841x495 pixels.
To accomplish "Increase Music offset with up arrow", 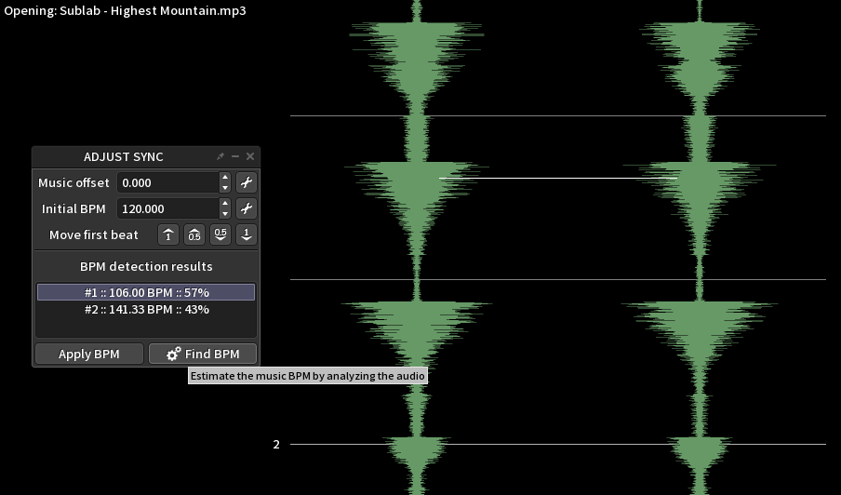I will point(225,178).
